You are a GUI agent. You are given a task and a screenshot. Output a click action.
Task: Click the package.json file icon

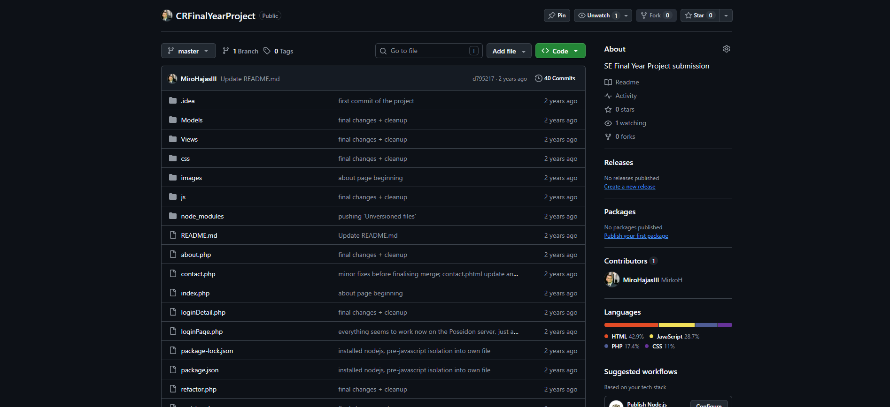click(x=173, y=369)
